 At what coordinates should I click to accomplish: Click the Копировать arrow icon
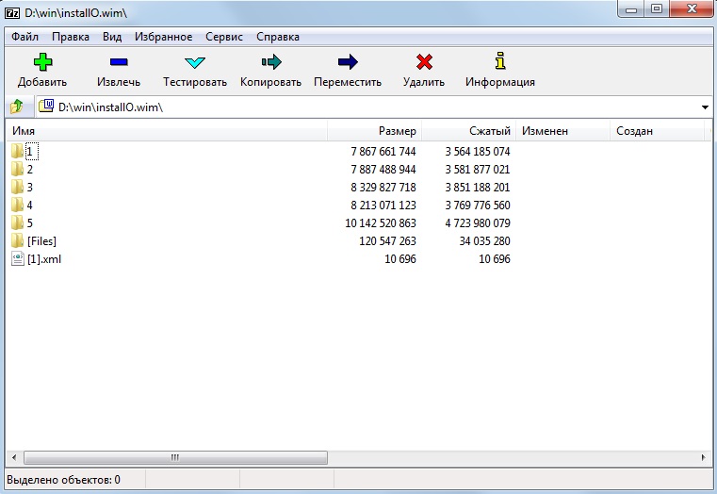pyautogui.click(x=270, y=62)
